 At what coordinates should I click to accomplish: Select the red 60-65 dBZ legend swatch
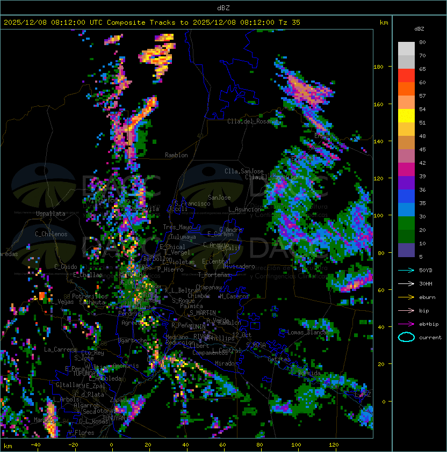tap(406, 76)
